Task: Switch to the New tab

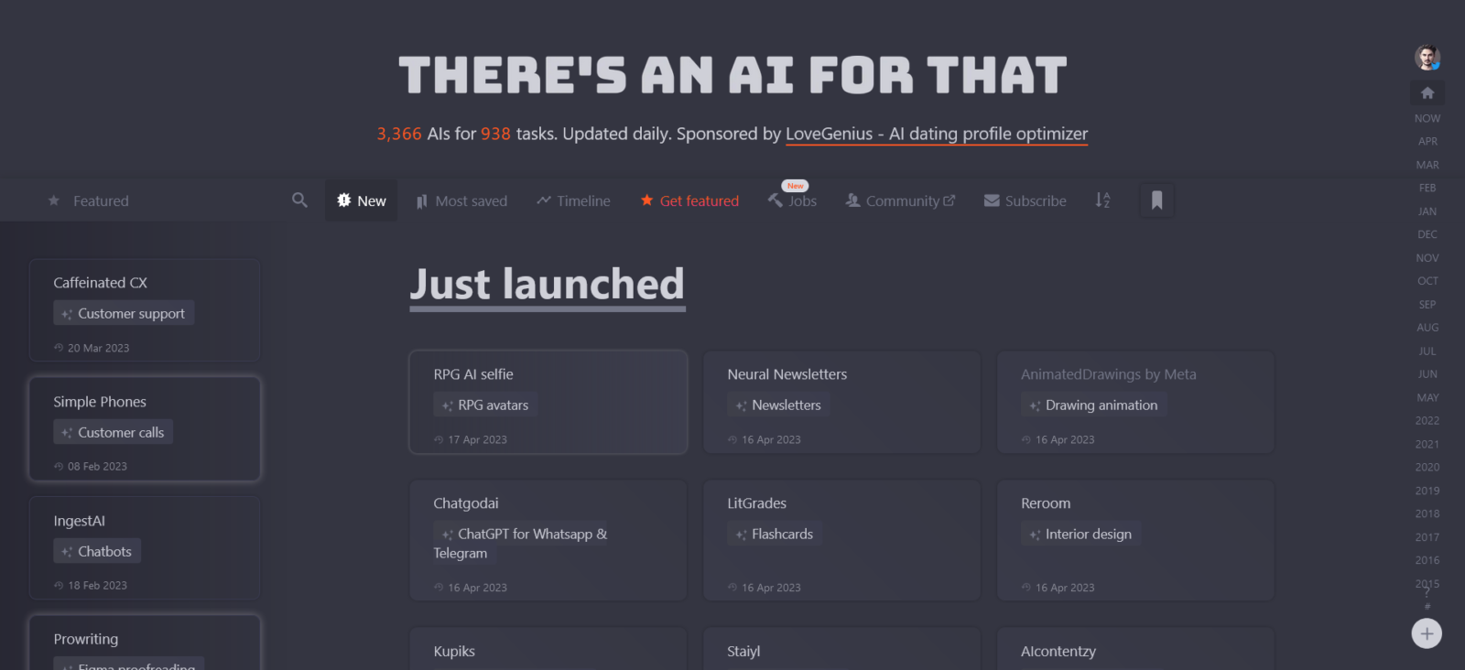Action: click(362, 200)
